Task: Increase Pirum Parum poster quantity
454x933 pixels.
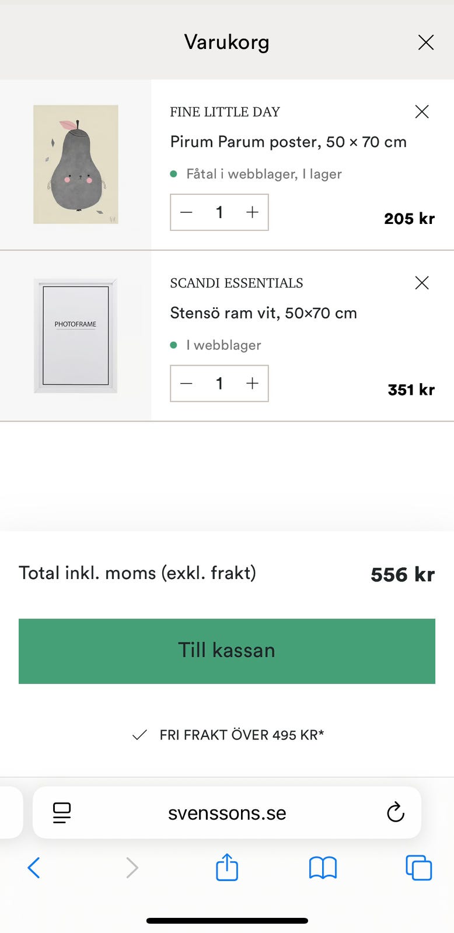Action: [x=252, y=212]
